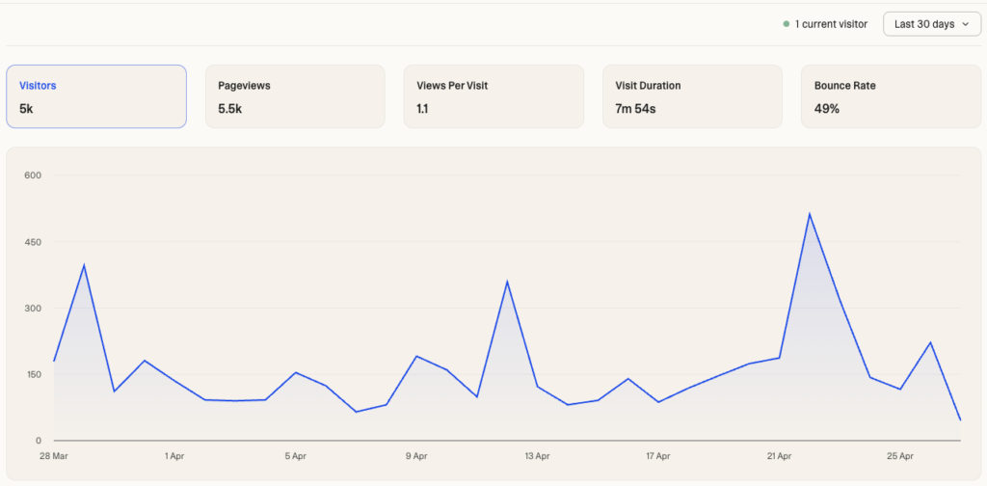Click the 9 Apr axis label
This screenshot has width=987, height=486.
[x=416, y=456]
